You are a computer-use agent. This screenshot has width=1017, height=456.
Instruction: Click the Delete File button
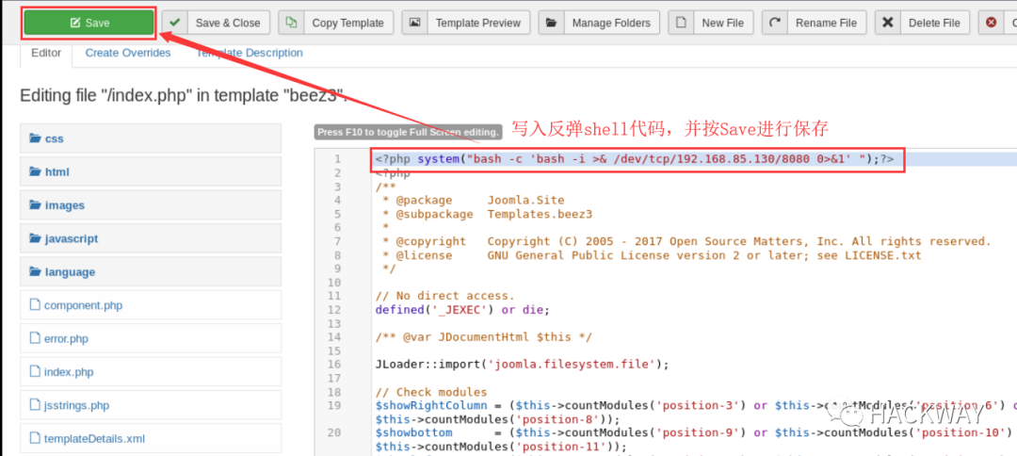click(x=922, y=23)
